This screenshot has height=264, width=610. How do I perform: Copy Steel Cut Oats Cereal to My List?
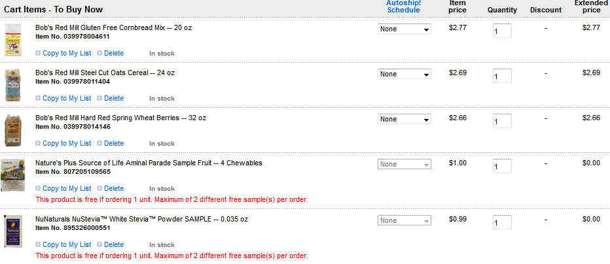pos(67,99)
